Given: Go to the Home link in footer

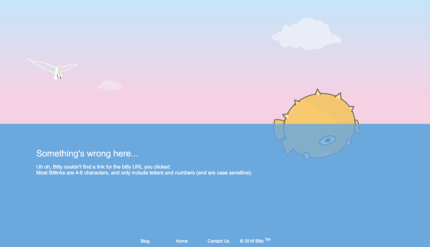Looking at the screenshot, I should [182, 241].
